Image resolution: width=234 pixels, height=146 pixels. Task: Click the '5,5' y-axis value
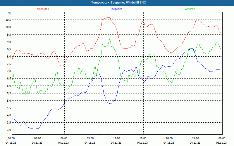point(9,93)
